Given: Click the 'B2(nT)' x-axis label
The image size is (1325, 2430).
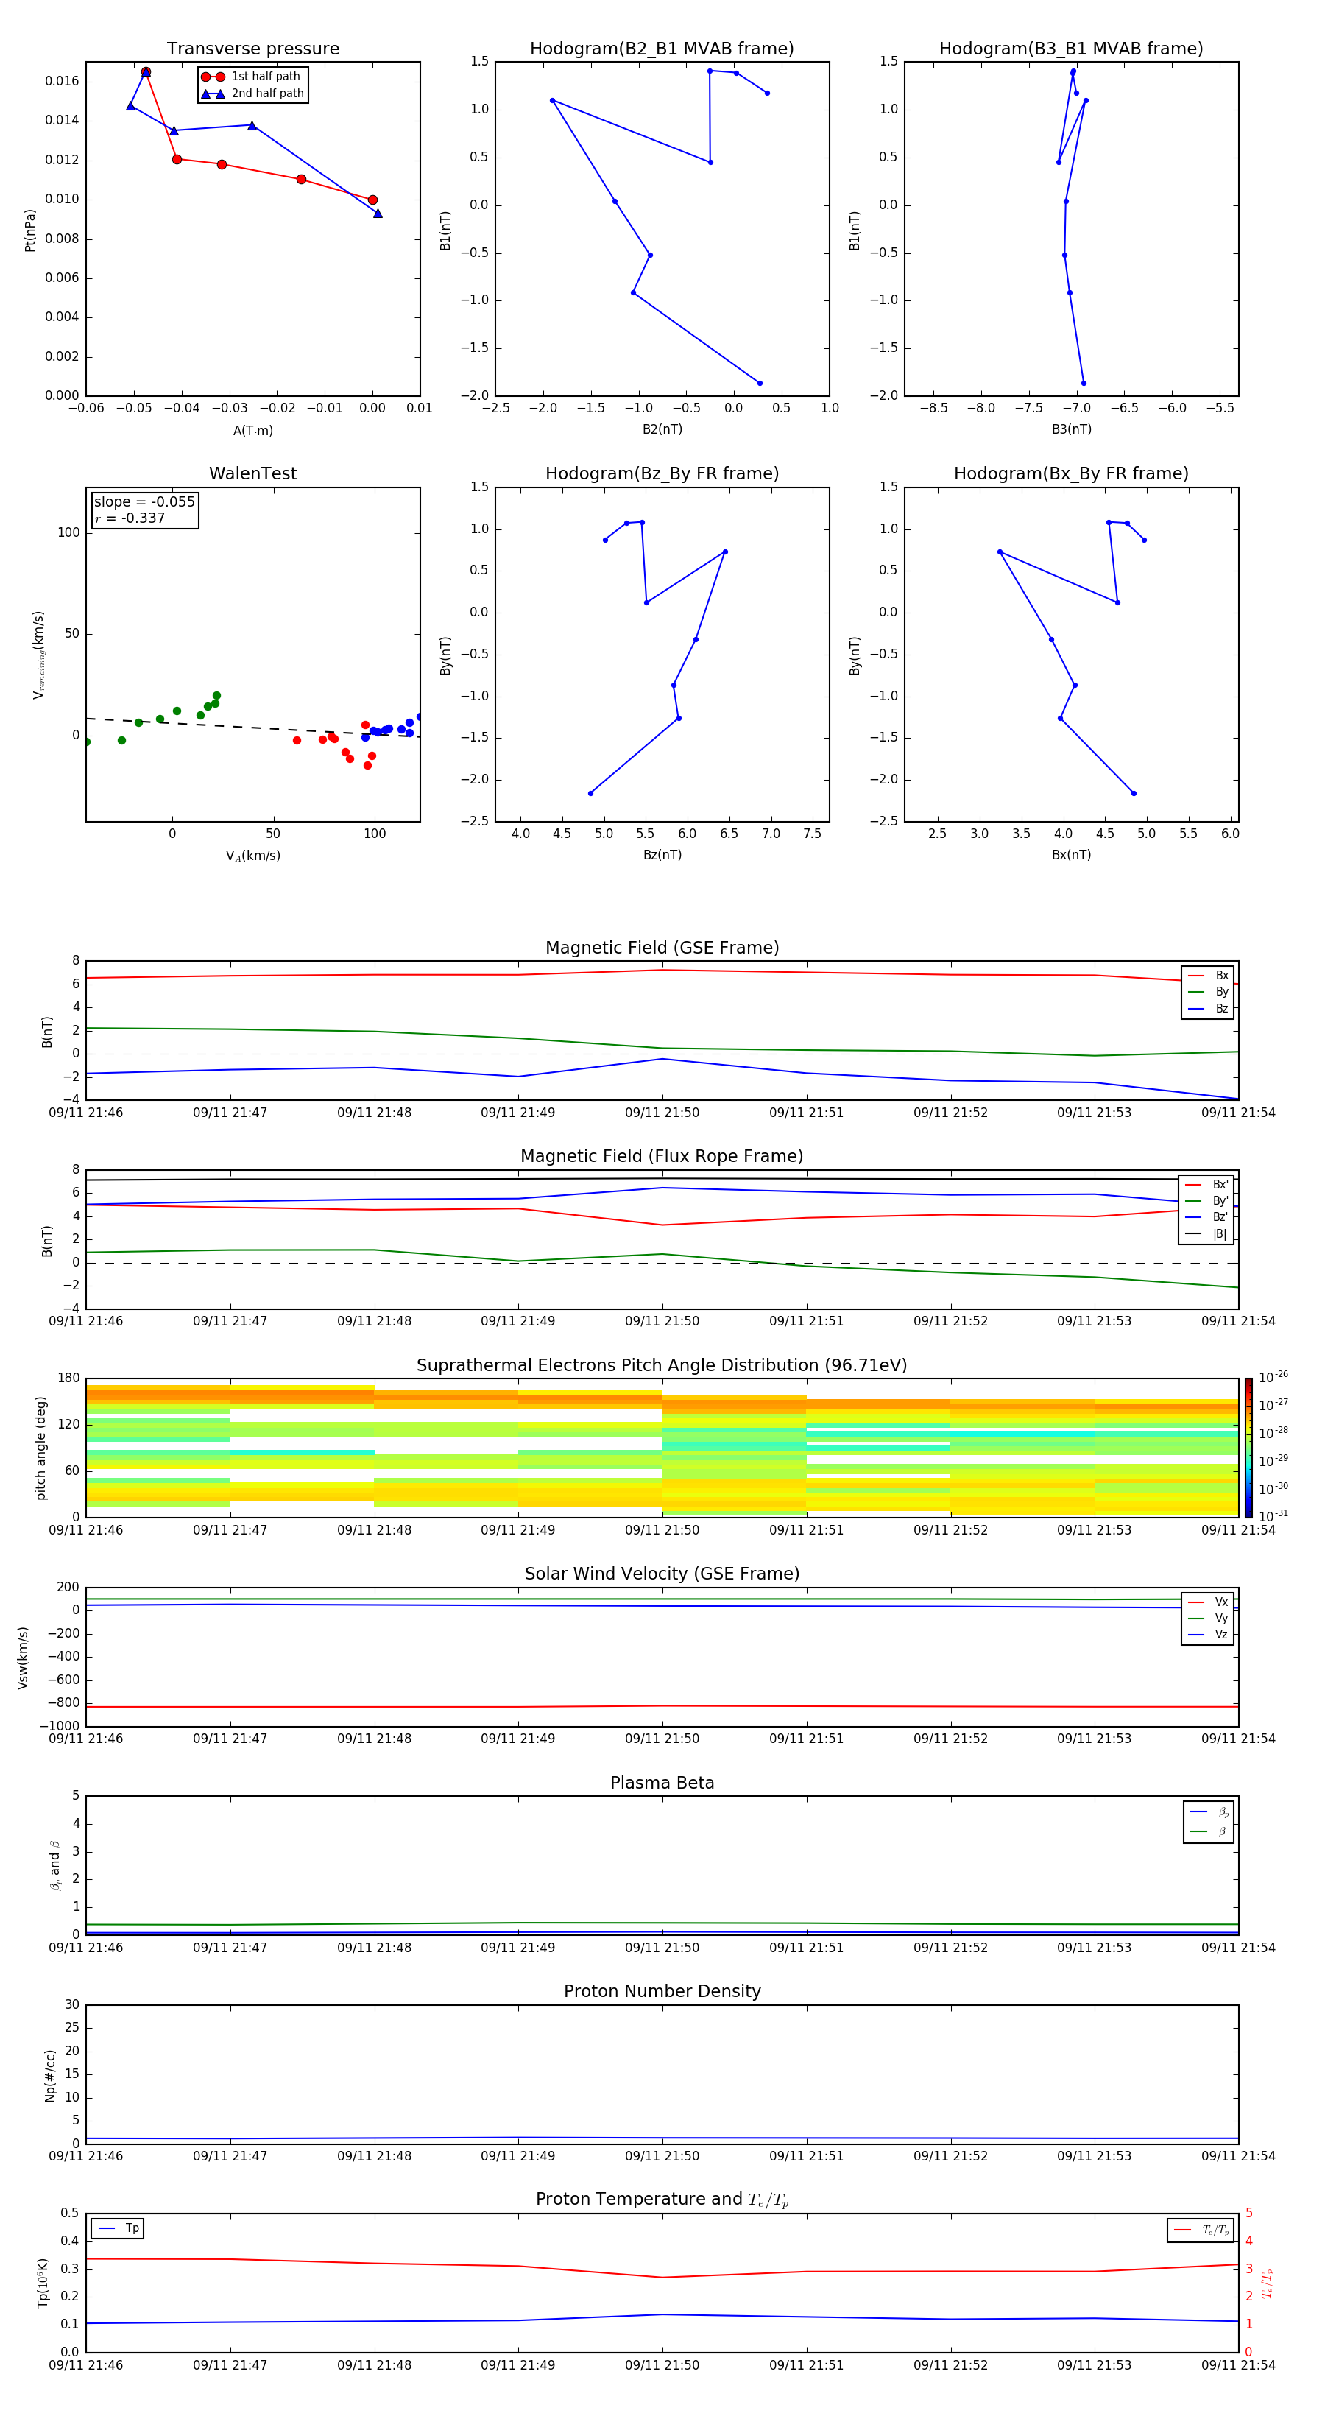Looking at the screenshot, I should (662, 429).
